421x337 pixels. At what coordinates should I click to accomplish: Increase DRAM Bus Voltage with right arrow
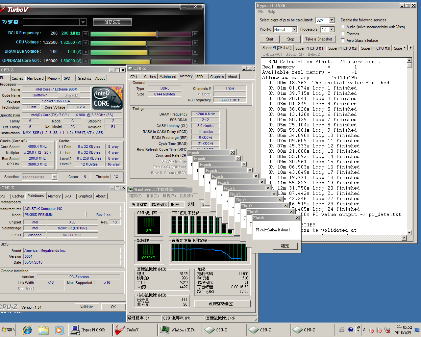(195, 52)
